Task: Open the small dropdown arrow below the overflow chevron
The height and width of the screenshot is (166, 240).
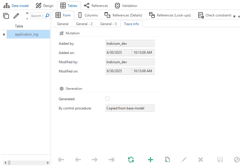Action: click(x=27, y=19)
